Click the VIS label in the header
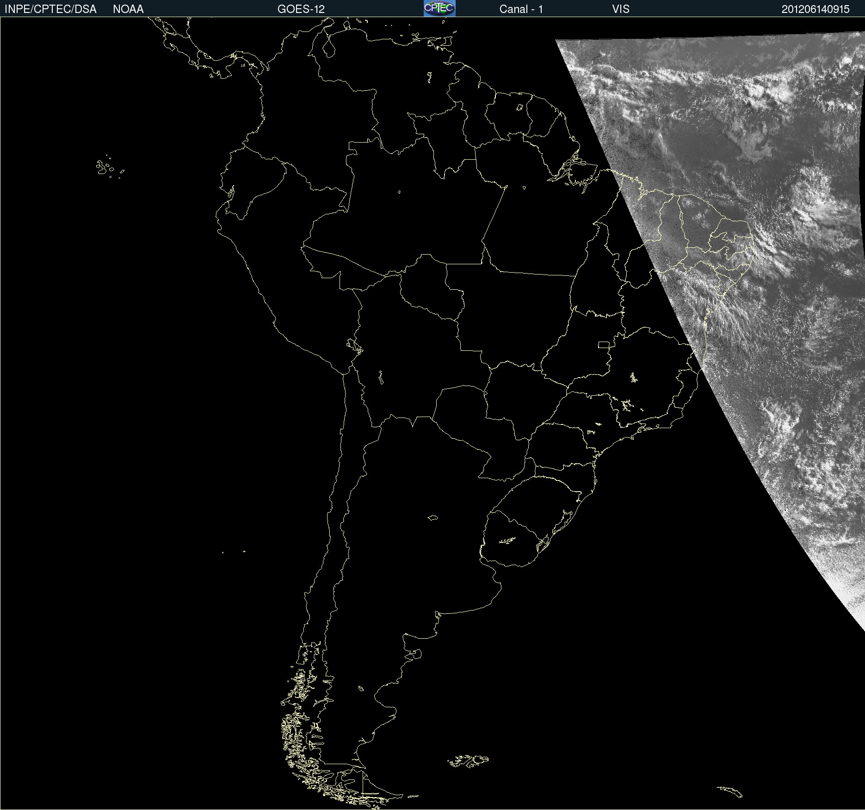The height and width of the screenshot is (810, 865). [x=621, y=9]
